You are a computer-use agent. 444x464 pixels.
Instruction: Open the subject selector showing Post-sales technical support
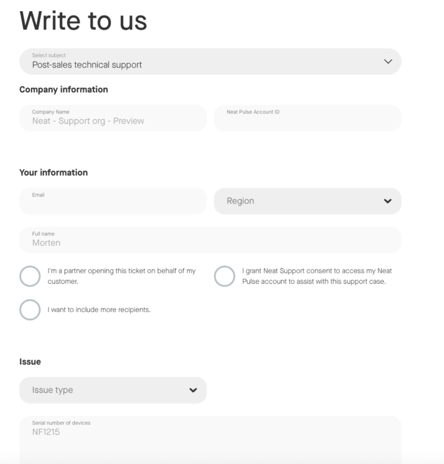pyautogui.click(x=210, y=61)
